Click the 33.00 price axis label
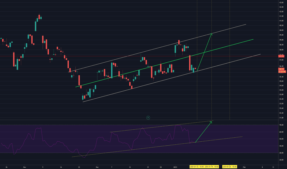Image resolution: width=287 pixels, height=169 pixels. click(281, 104)
